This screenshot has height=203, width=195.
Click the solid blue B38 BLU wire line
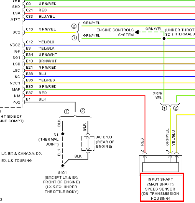coord(110,76)
